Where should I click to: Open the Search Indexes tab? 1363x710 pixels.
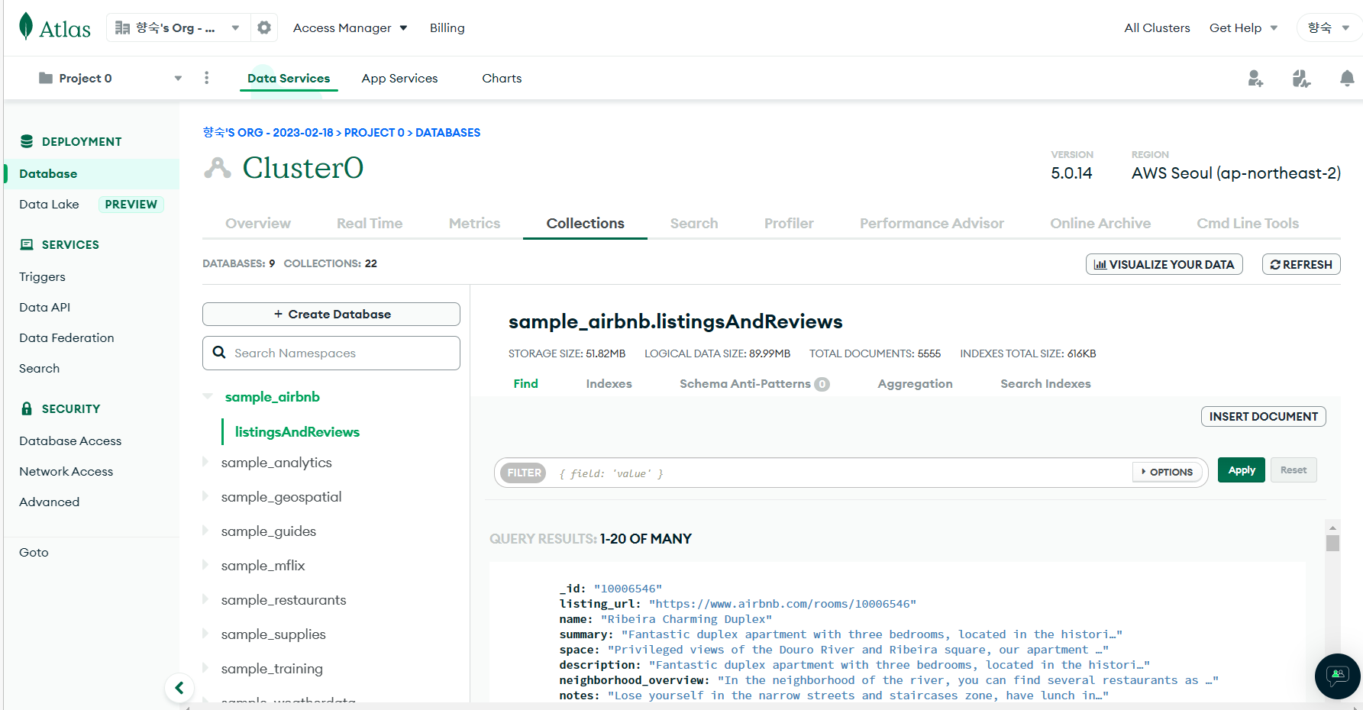pos(1045,383)
